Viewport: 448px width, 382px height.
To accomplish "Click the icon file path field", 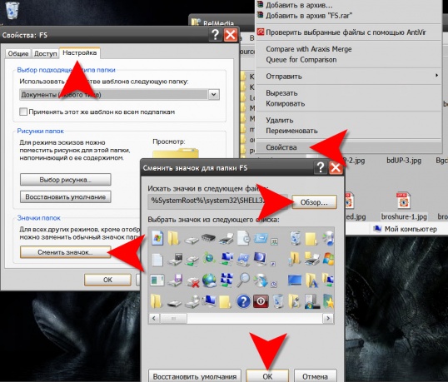I will pos(218,201).
